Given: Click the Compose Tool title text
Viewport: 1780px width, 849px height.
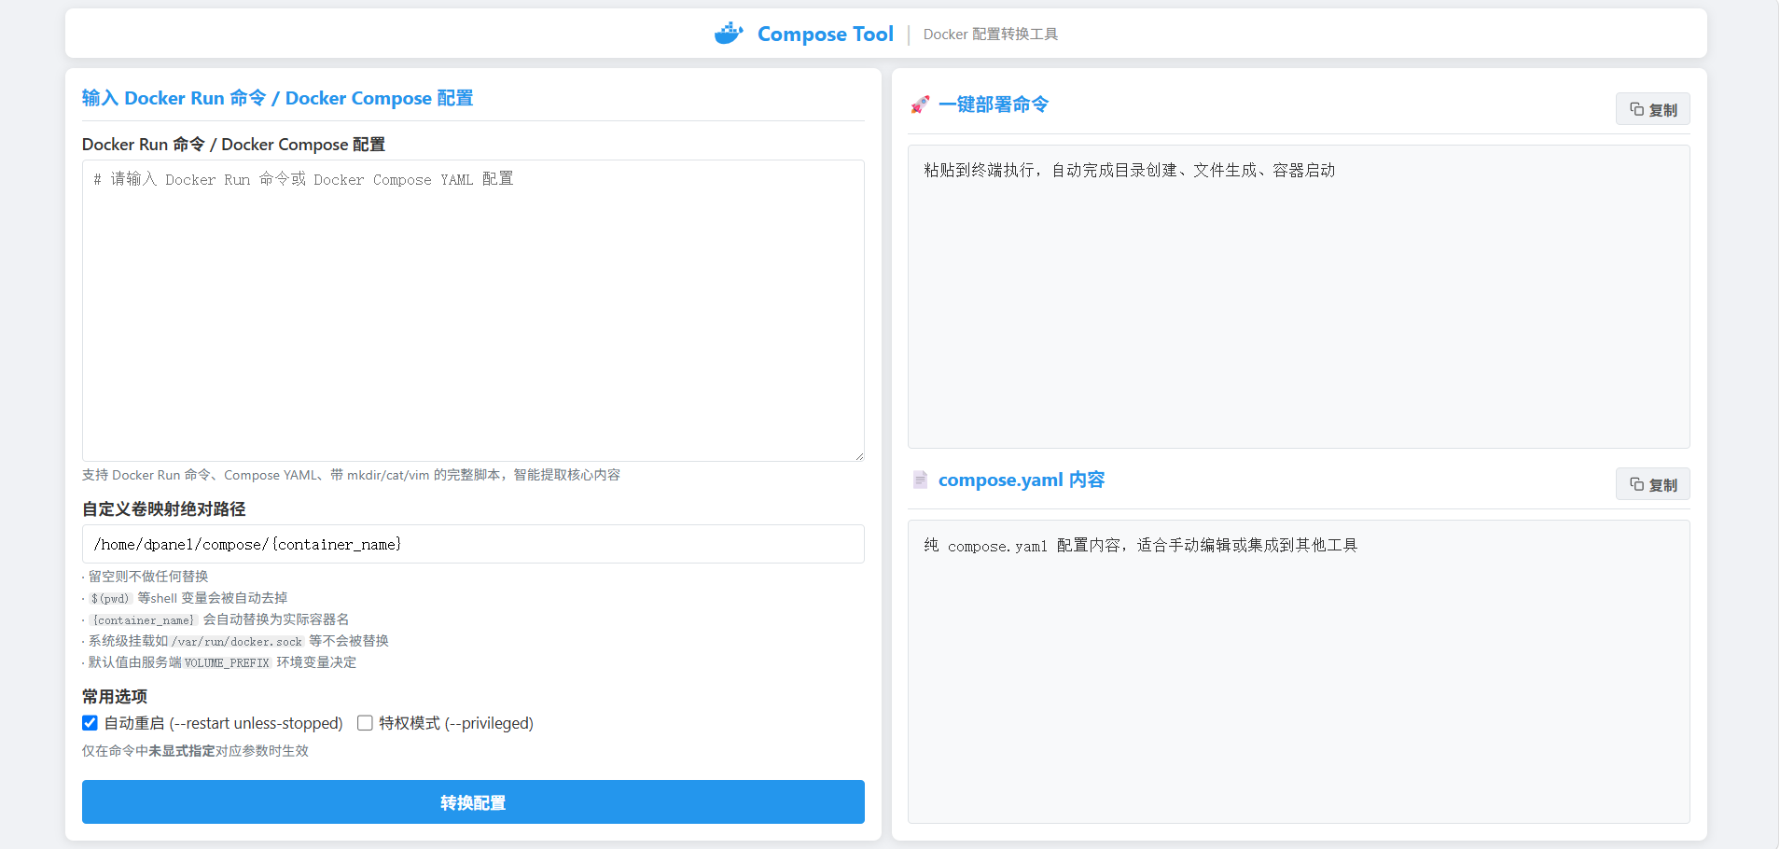Looking at the screenshot, I should click(826, 34).
